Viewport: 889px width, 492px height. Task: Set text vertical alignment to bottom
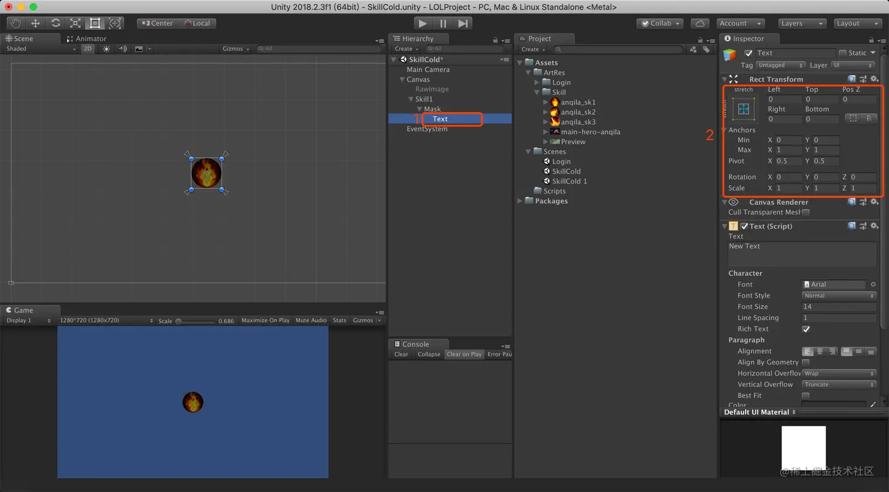pos(871,352)
